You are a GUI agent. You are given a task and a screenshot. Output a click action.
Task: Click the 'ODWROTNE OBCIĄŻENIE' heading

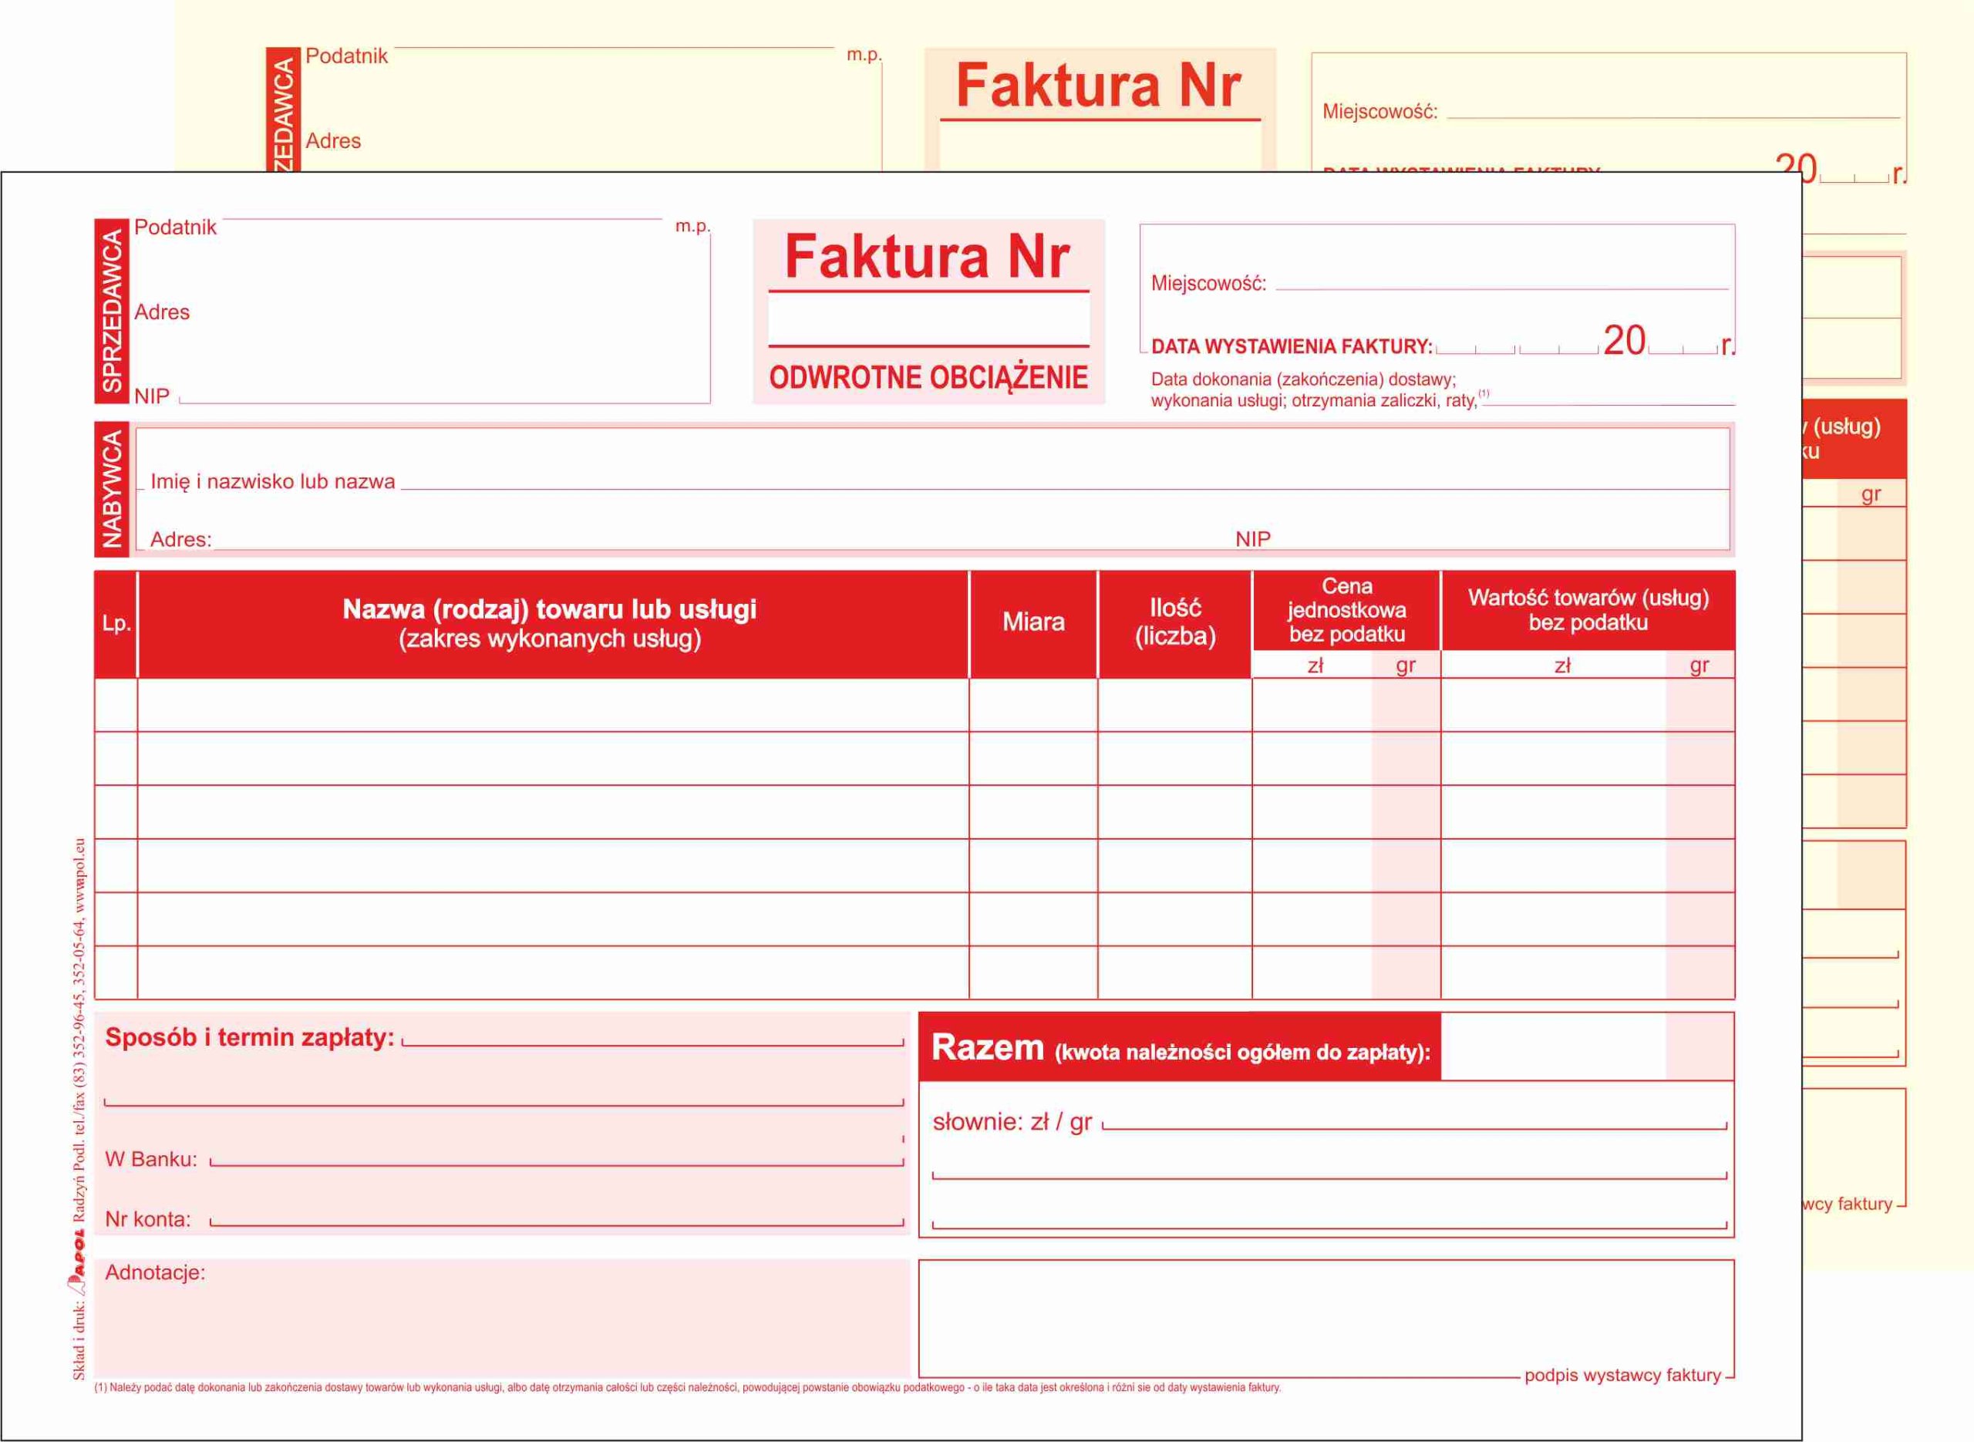928,378
